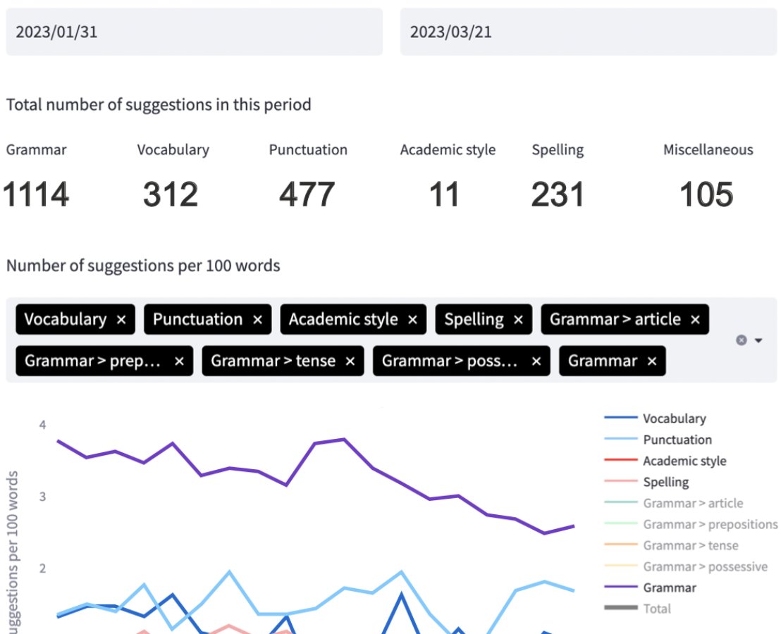Open the start date picker field
The height and width of the screenshot is (634, 781).
pos(194,31)
